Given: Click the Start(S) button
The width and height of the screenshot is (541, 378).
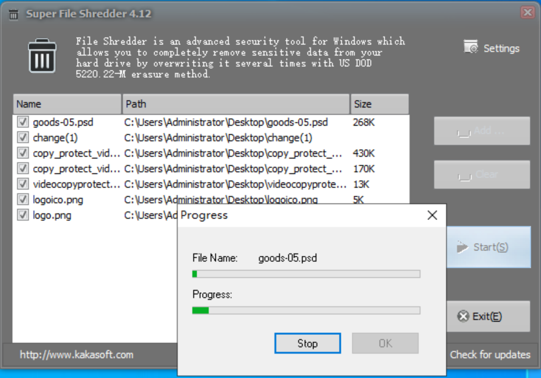Looking at the screenshot, I should tap(489, 247).
